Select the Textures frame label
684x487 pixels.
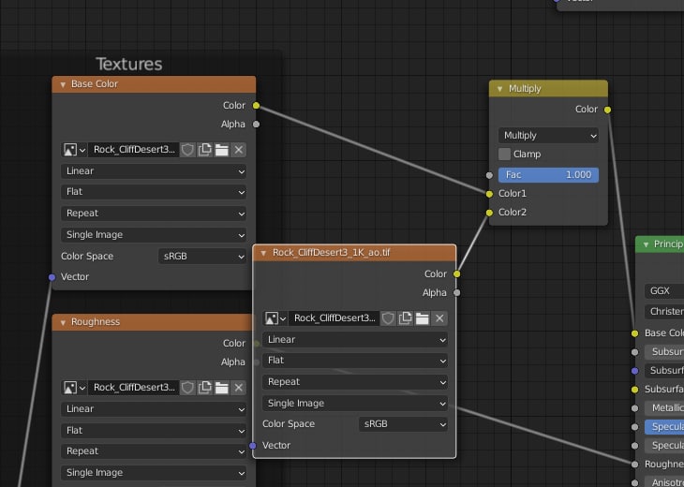129,64
